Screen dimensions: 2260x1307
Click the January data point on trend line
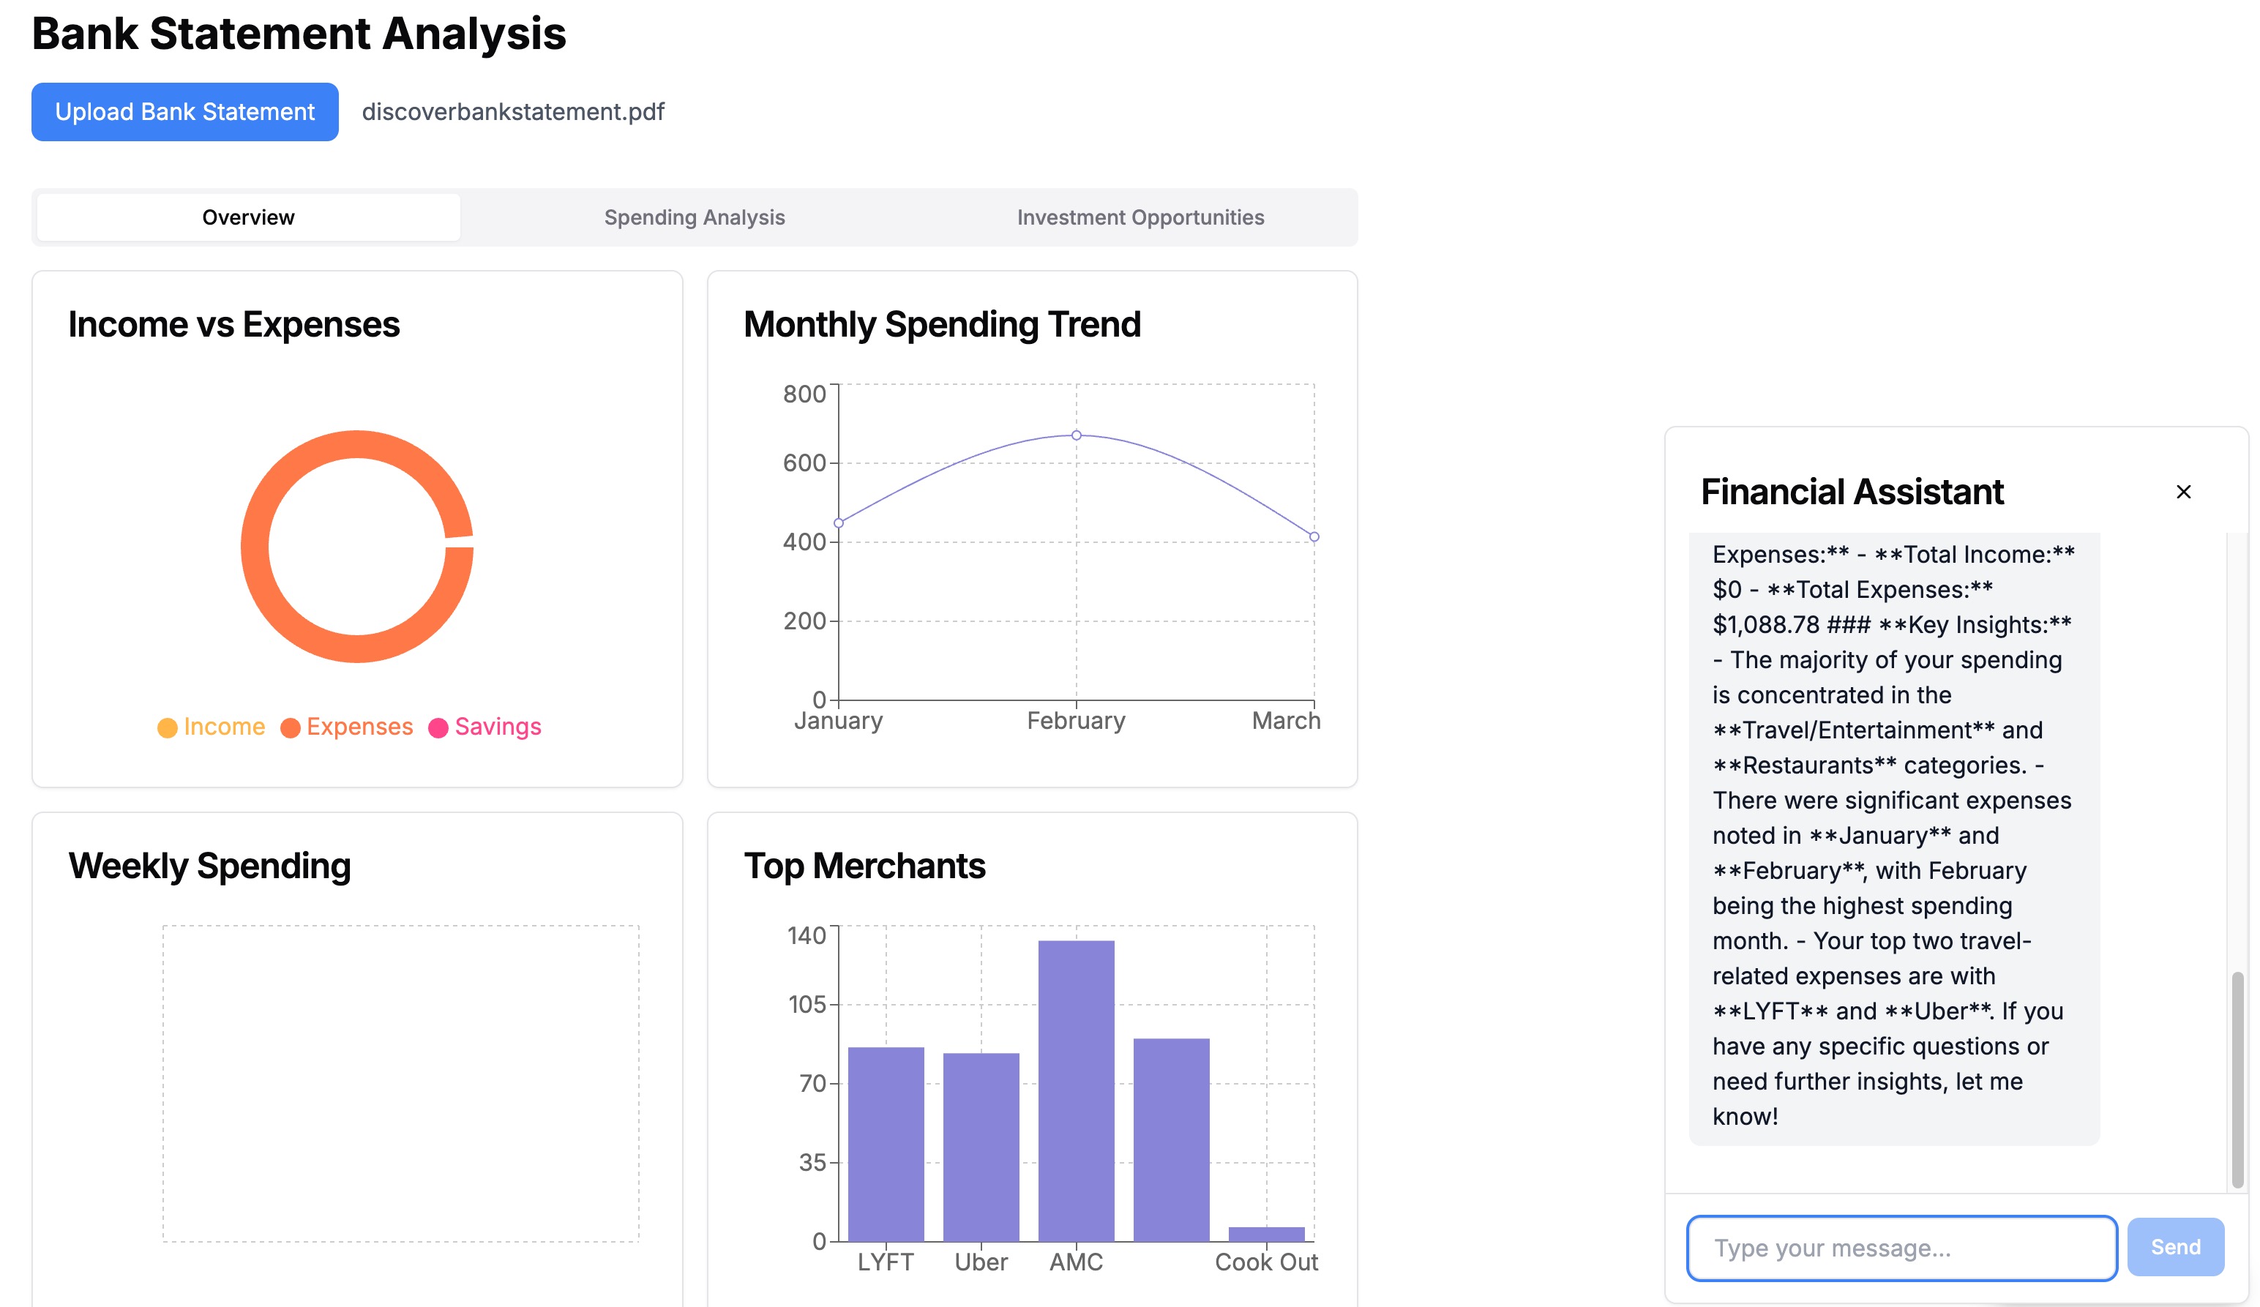tap(839, 523)
